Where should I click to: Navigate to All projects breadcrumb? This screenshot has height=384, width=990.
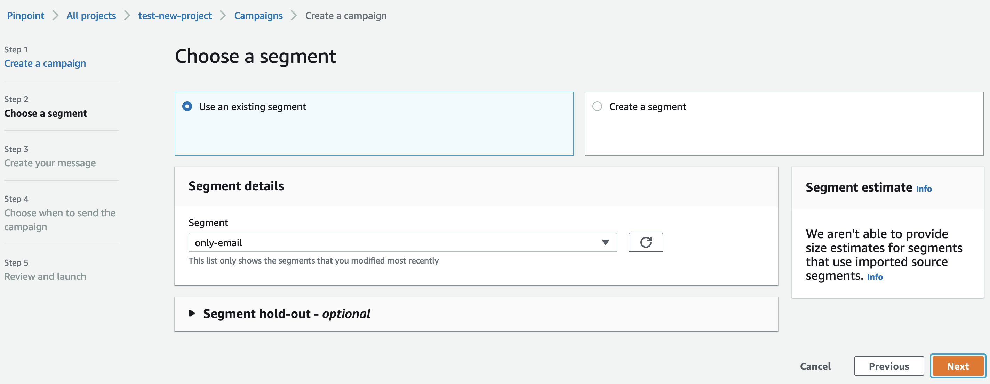click(x=91, y=16)
